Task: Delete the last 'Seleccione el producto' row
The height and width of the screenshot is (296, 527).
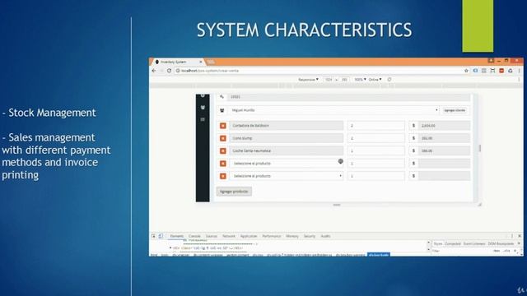Action: [223, 176]
